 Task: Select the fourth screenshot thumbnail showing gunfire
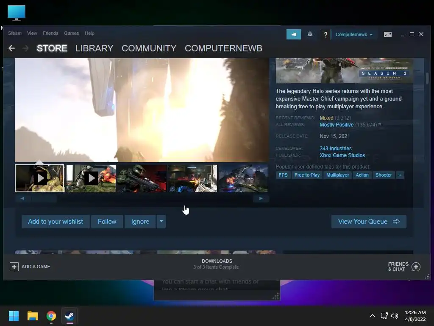(193, 178)
